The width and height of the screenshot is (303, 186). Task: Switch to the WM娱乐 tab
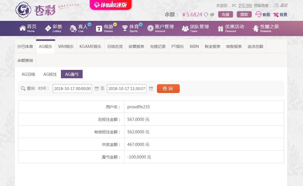coord(66,46)
